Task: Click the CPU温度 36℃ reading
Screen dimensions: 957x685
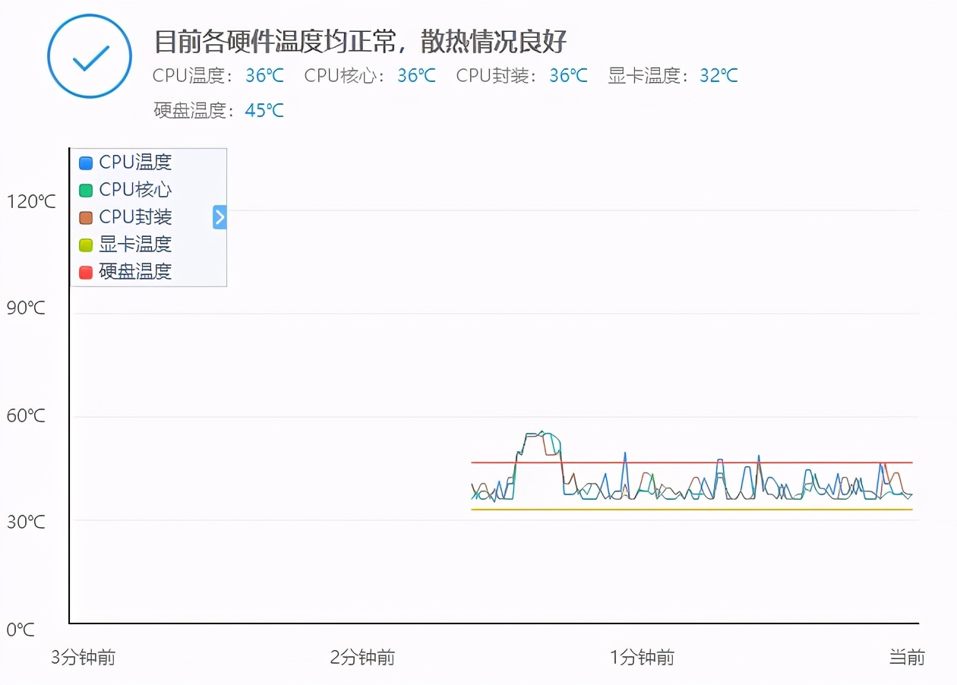Action: (264, 75)
